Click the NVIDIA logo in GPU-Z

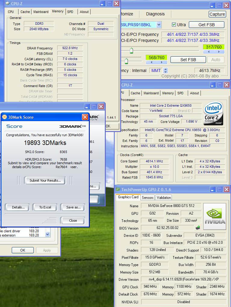tap(215, 216)
